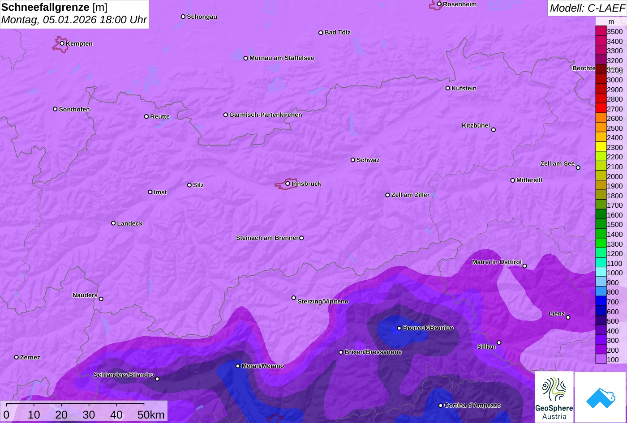Click the 50km scale bar label
Viewport: 627px width, 423px height.
(151, 415)
